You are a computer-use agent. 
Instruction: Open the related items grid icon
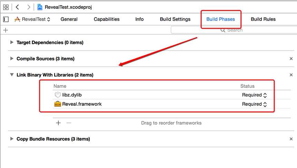click(x=6, y=7)
